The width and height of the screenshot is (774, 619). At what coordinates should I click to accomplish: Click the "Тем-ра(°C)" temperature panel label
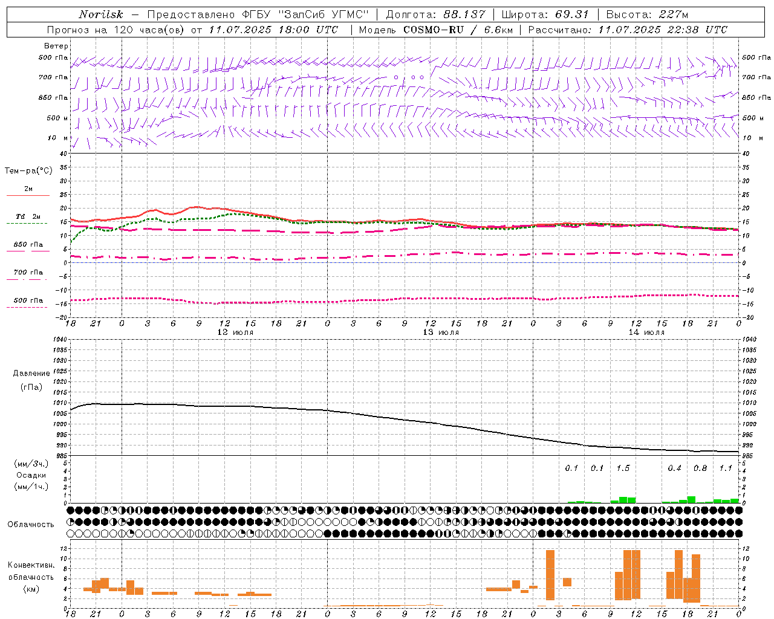pos(28,171)
